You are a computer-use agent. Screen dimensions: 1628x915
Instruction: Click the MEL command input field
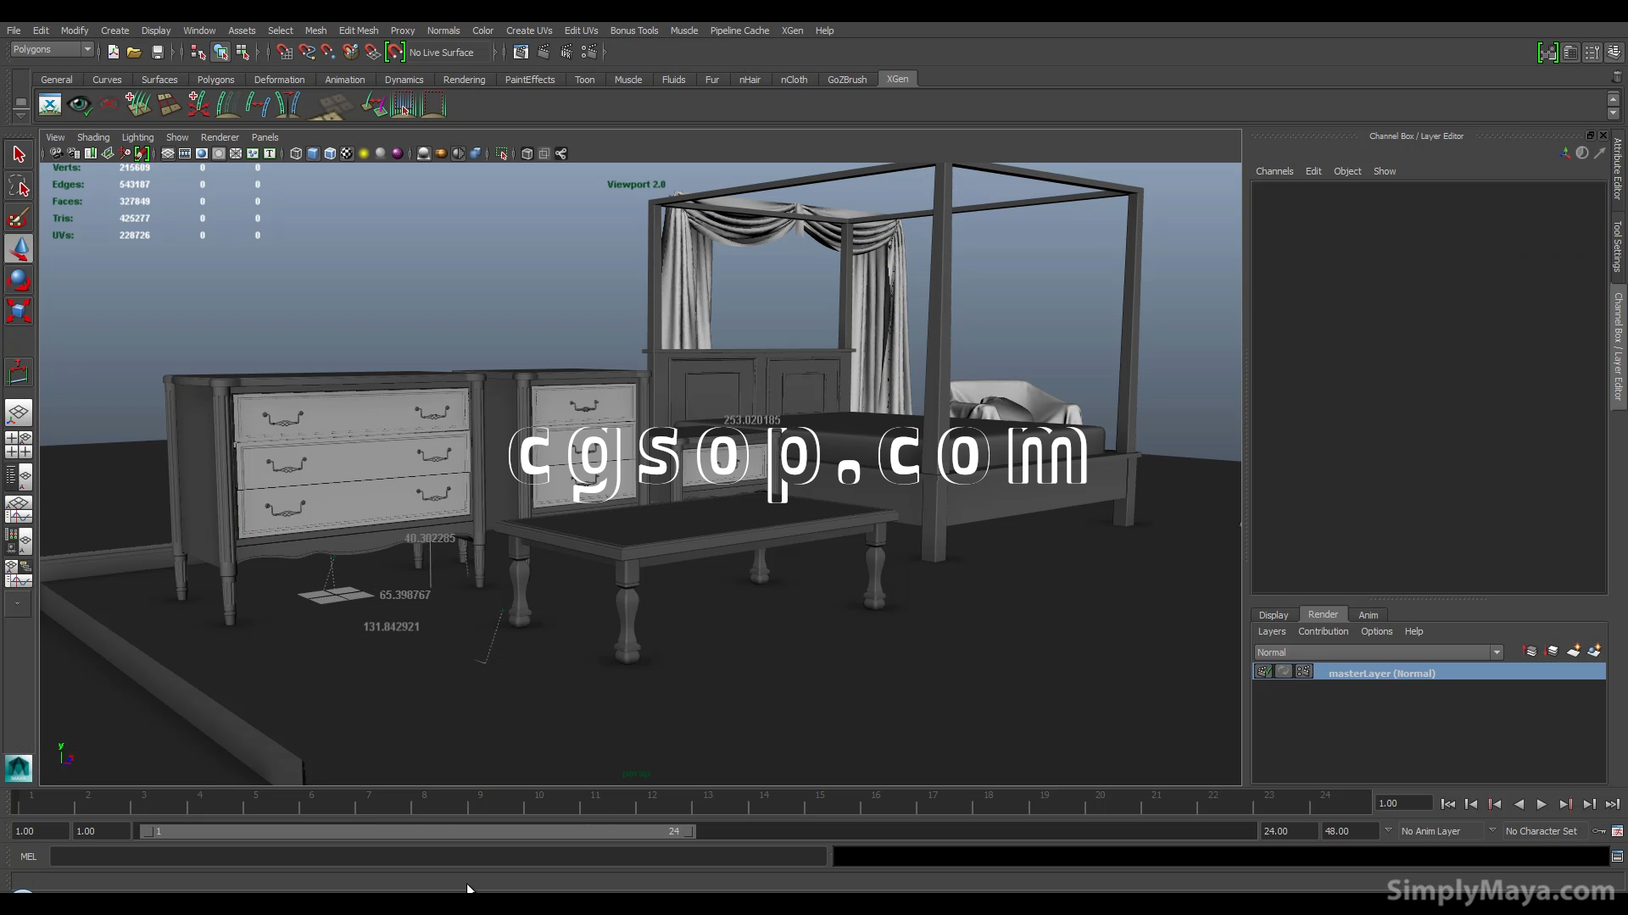(438, 857)
